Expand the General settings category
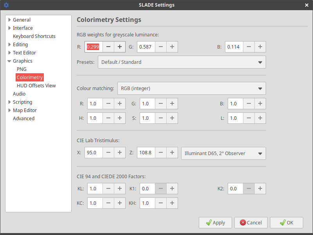 pos(9,20)
